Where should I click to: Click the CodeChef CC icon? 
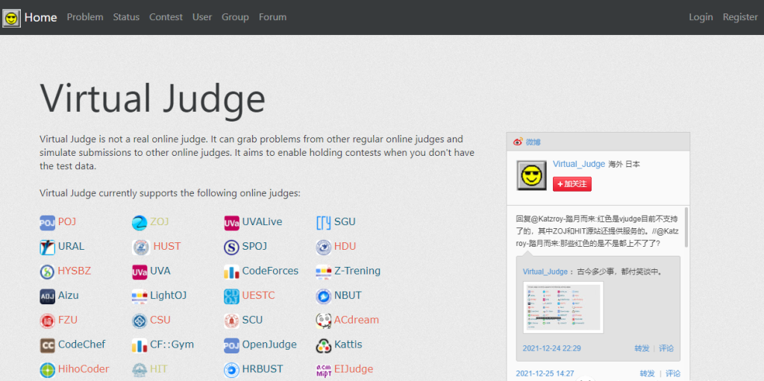tap(47, 345)
